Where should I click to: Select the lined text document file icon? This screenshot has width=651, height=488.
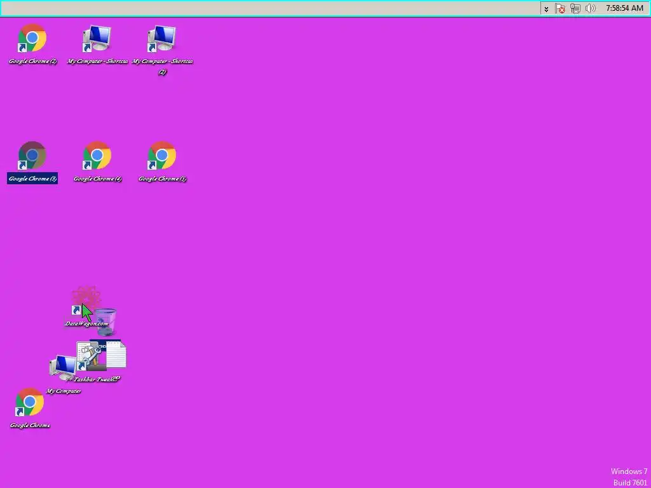point(116,355)
